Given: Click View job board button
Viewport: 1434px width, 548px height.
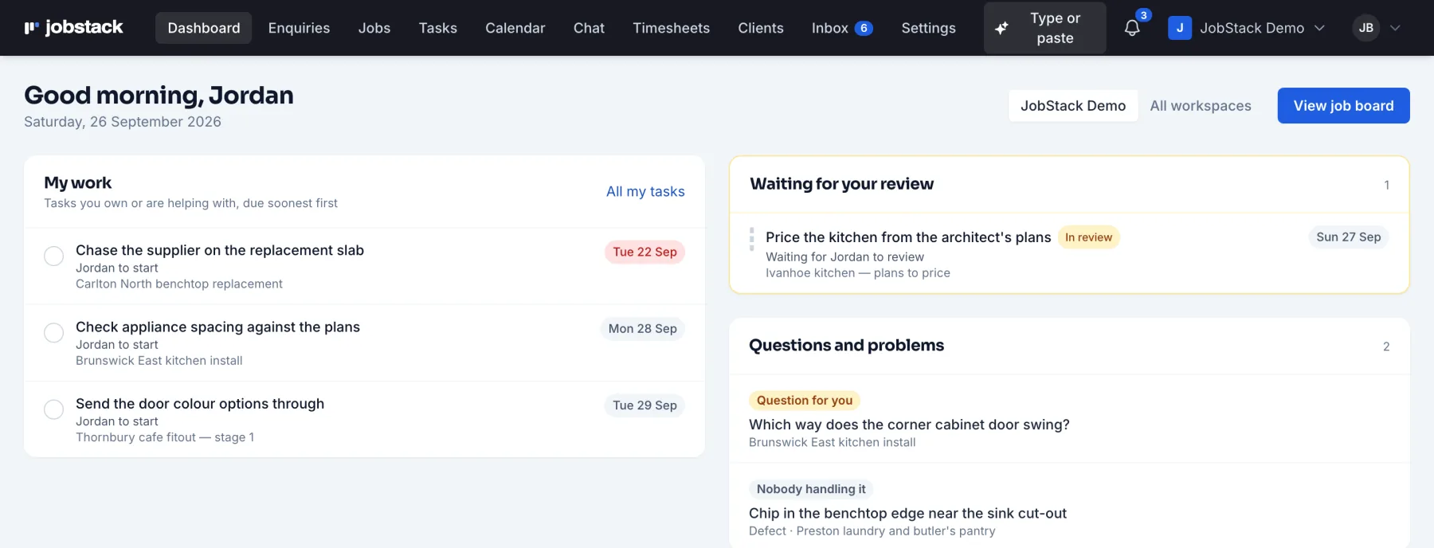Looking at the screenshot, I should click(x=1343, y=105).
